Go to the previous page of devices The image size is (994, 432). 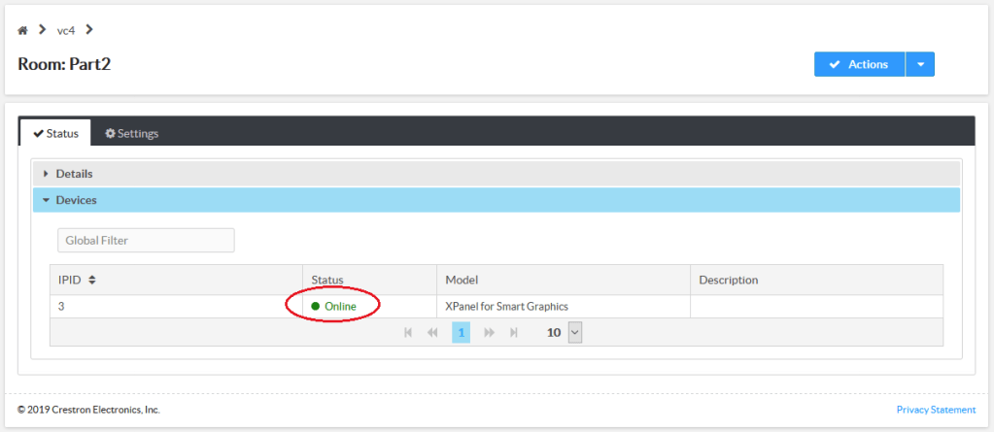point(433,332)
